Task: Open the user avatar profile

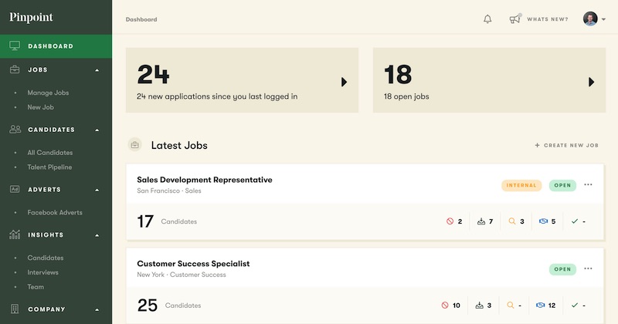Action: point(590,19)
